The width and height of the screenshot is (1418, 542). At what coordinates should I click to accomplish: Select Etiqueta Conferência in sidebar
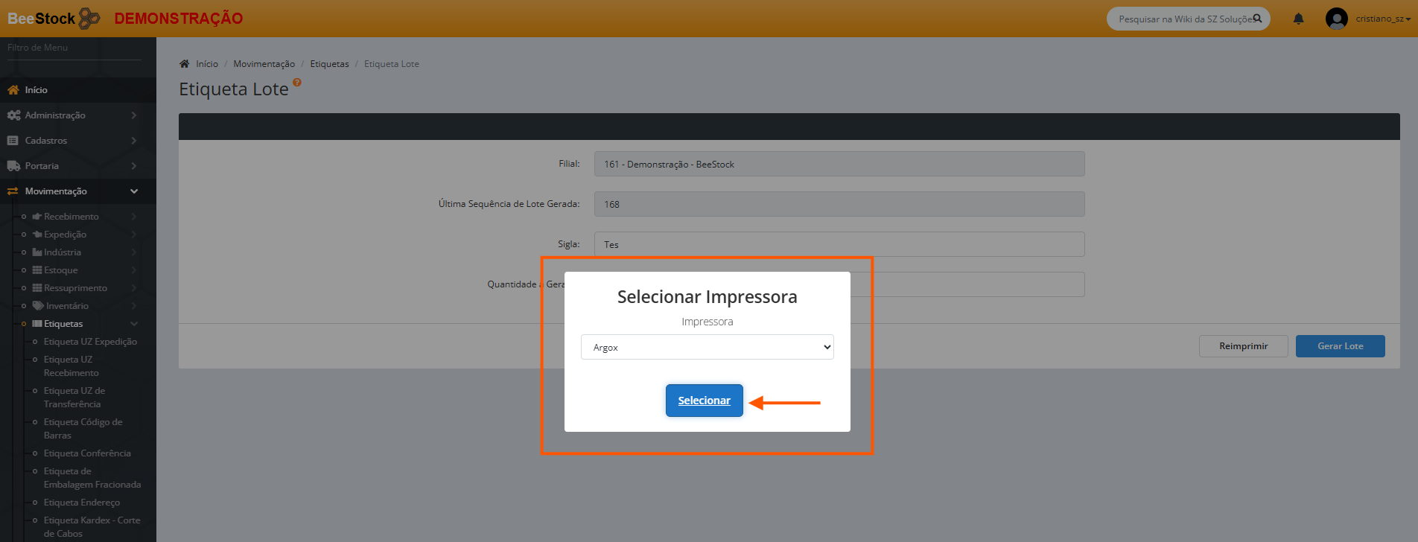click(x=87, y=453)
